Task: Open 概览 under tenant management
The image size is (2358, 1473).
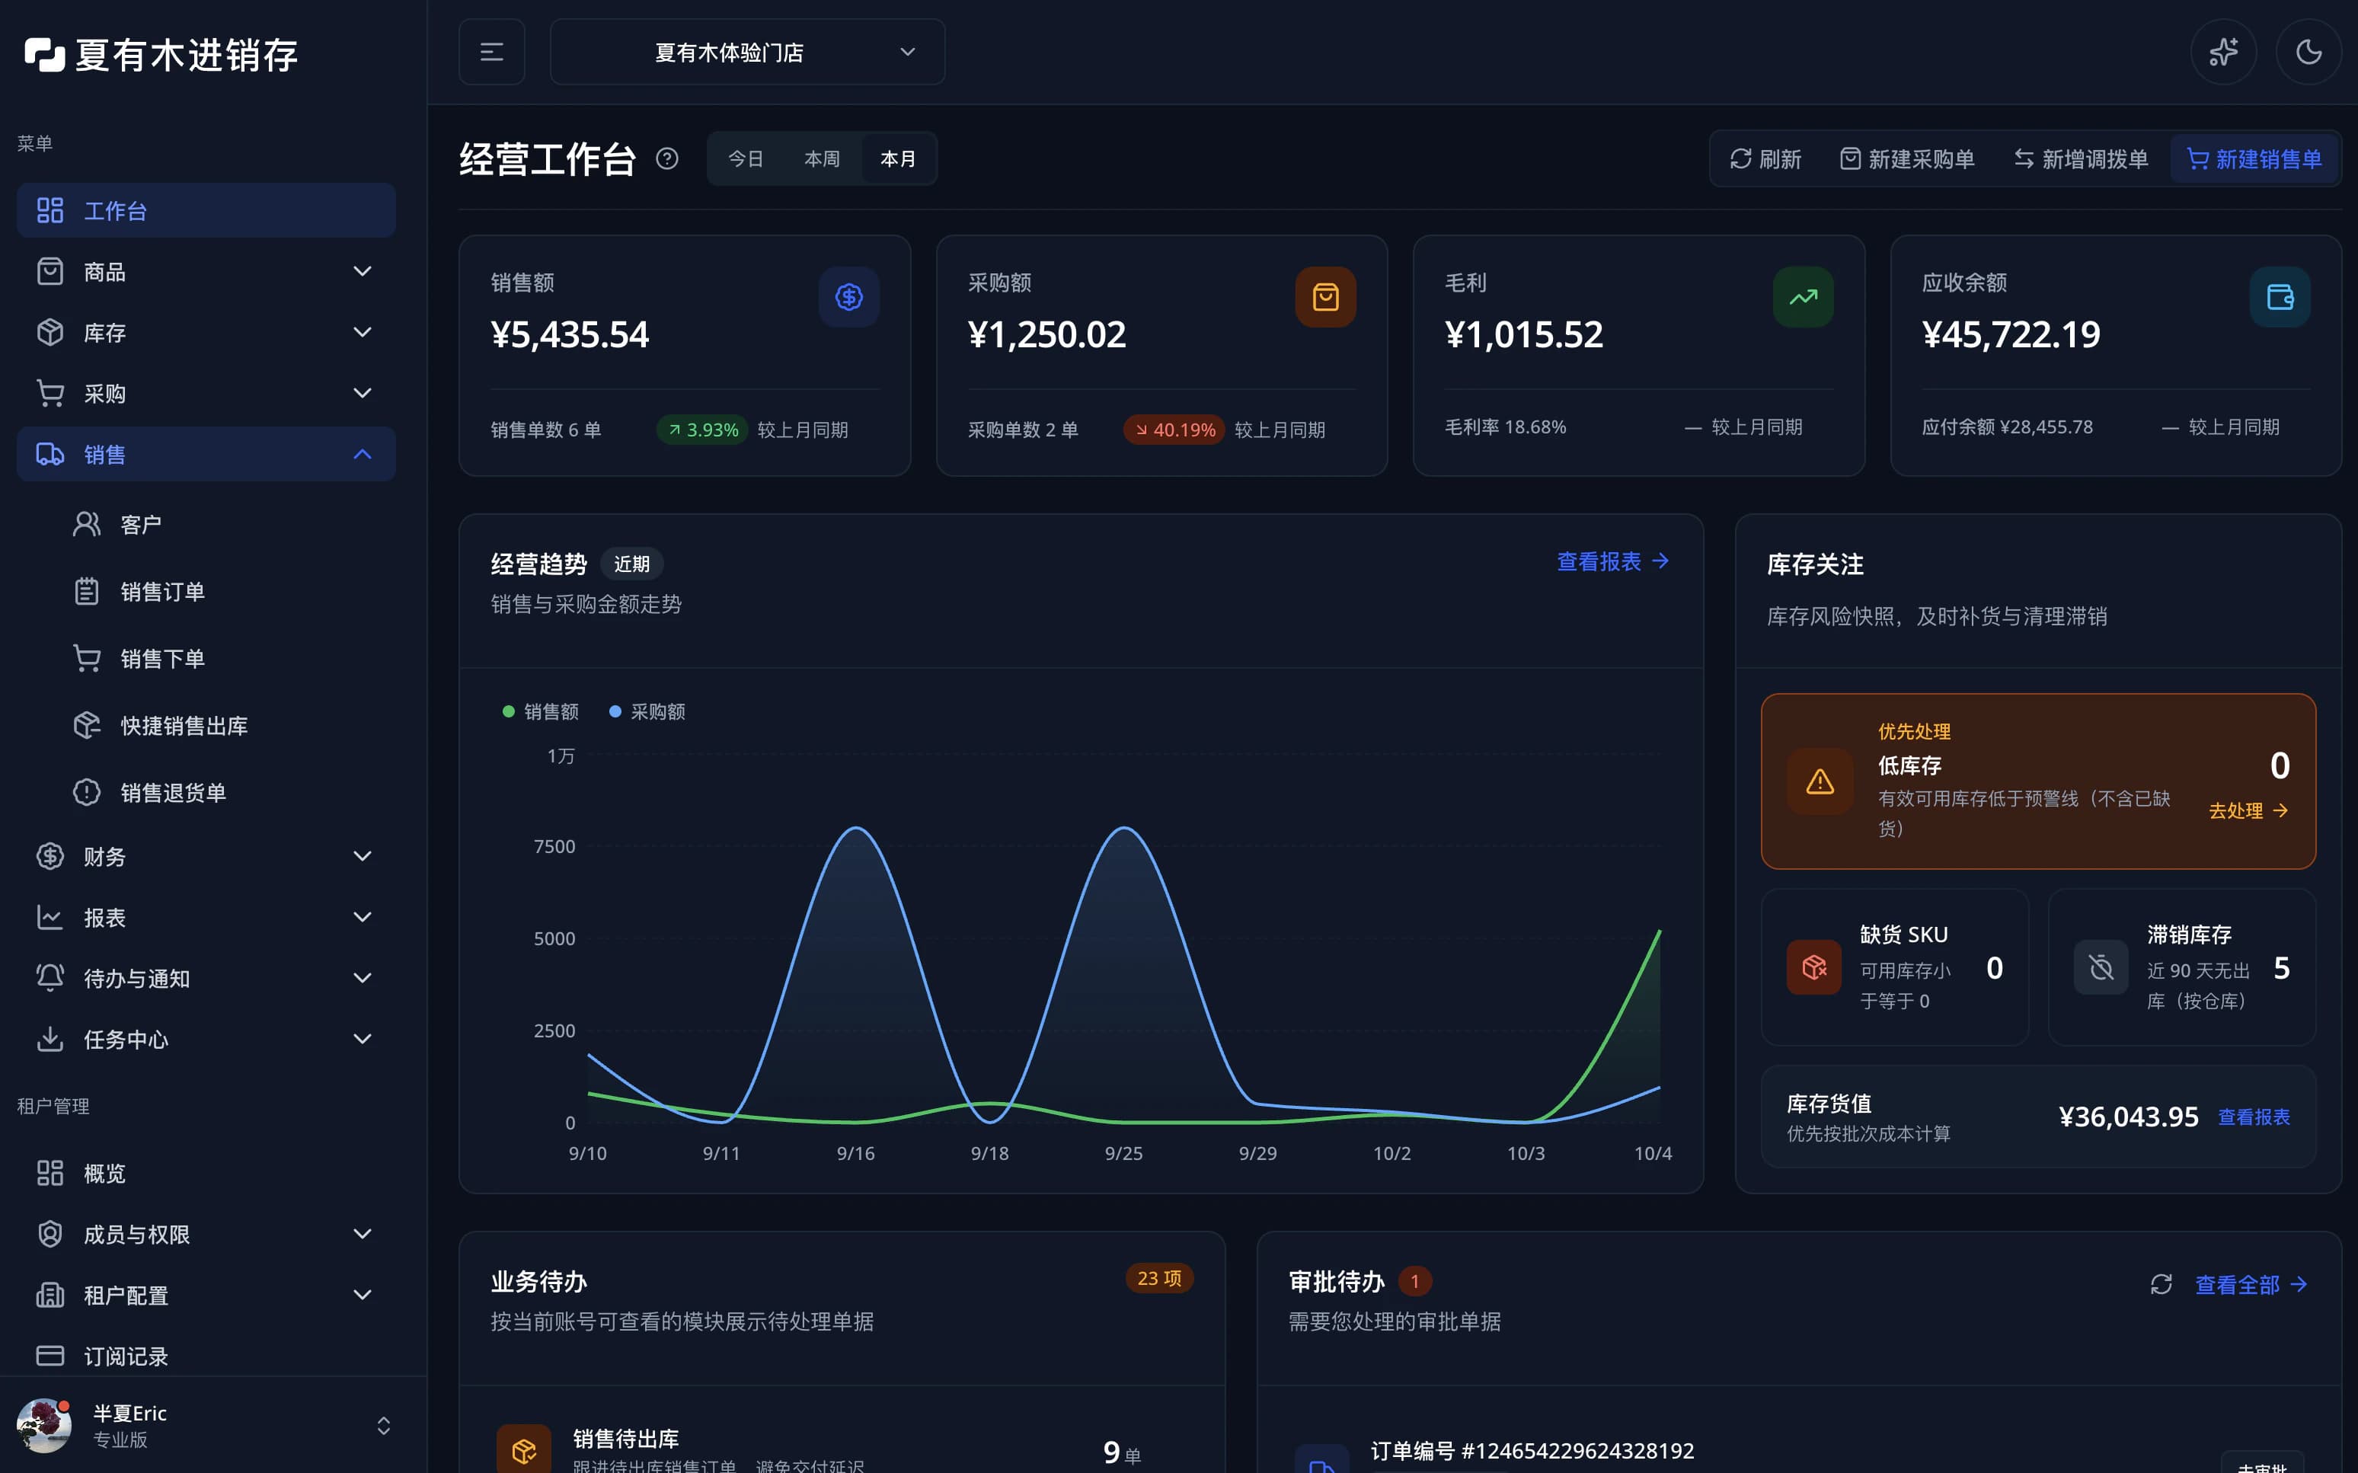Action: 206,1173
